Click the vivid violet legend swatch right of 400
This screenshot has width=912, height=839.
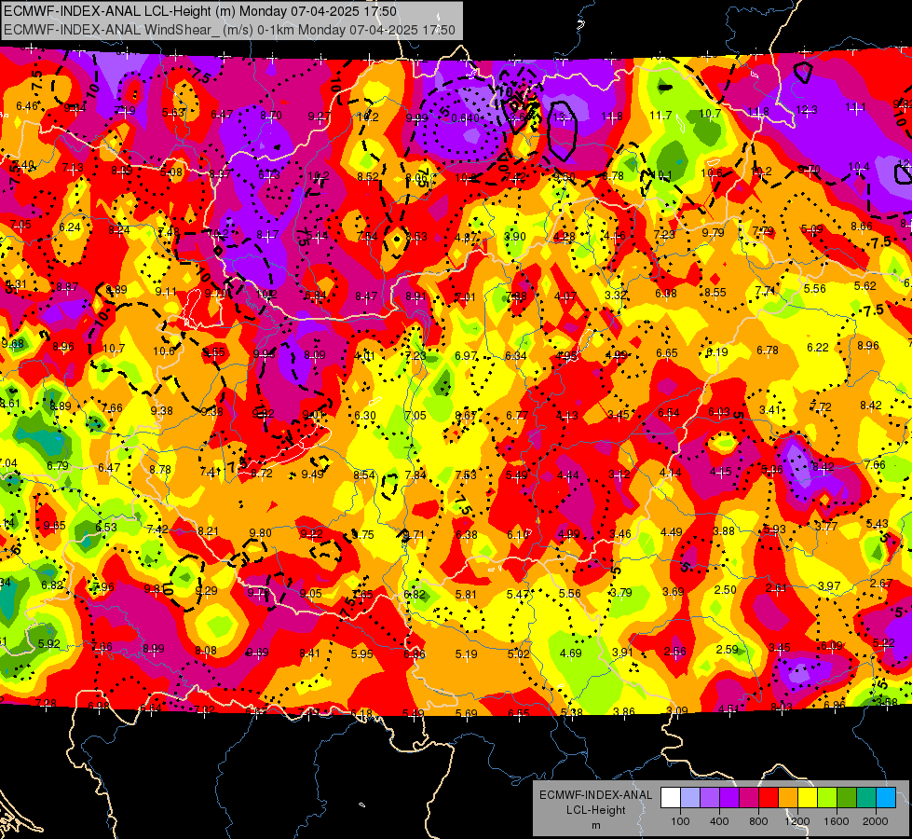tap(729, 798)
